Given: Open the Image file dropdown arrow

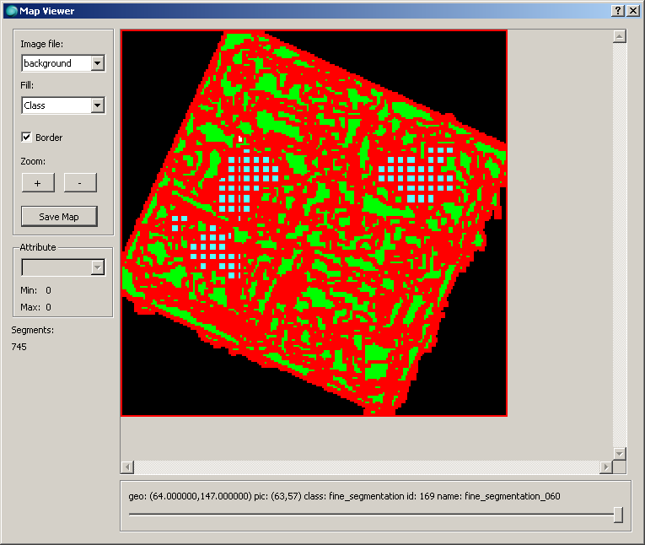Looking at the screenshot, I should 97,63.
